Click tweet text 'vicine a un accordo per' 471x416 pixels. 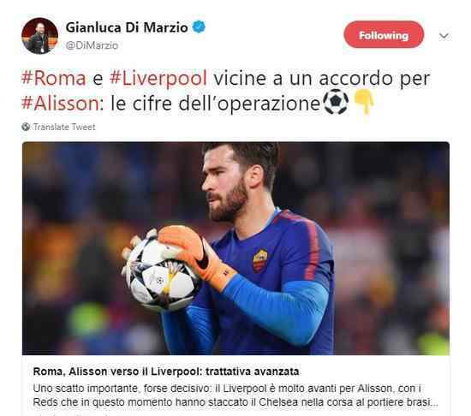[322, 79]
